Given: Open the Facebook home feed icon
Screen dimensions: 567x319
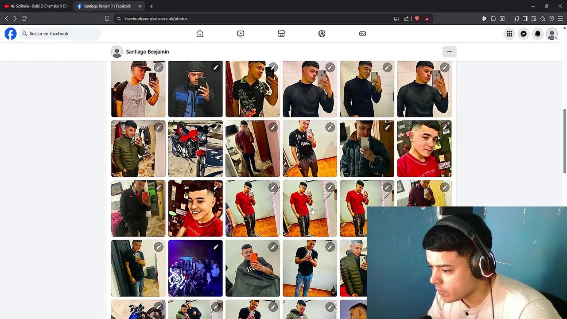Looking at the screenshot, I should (200, 34).
